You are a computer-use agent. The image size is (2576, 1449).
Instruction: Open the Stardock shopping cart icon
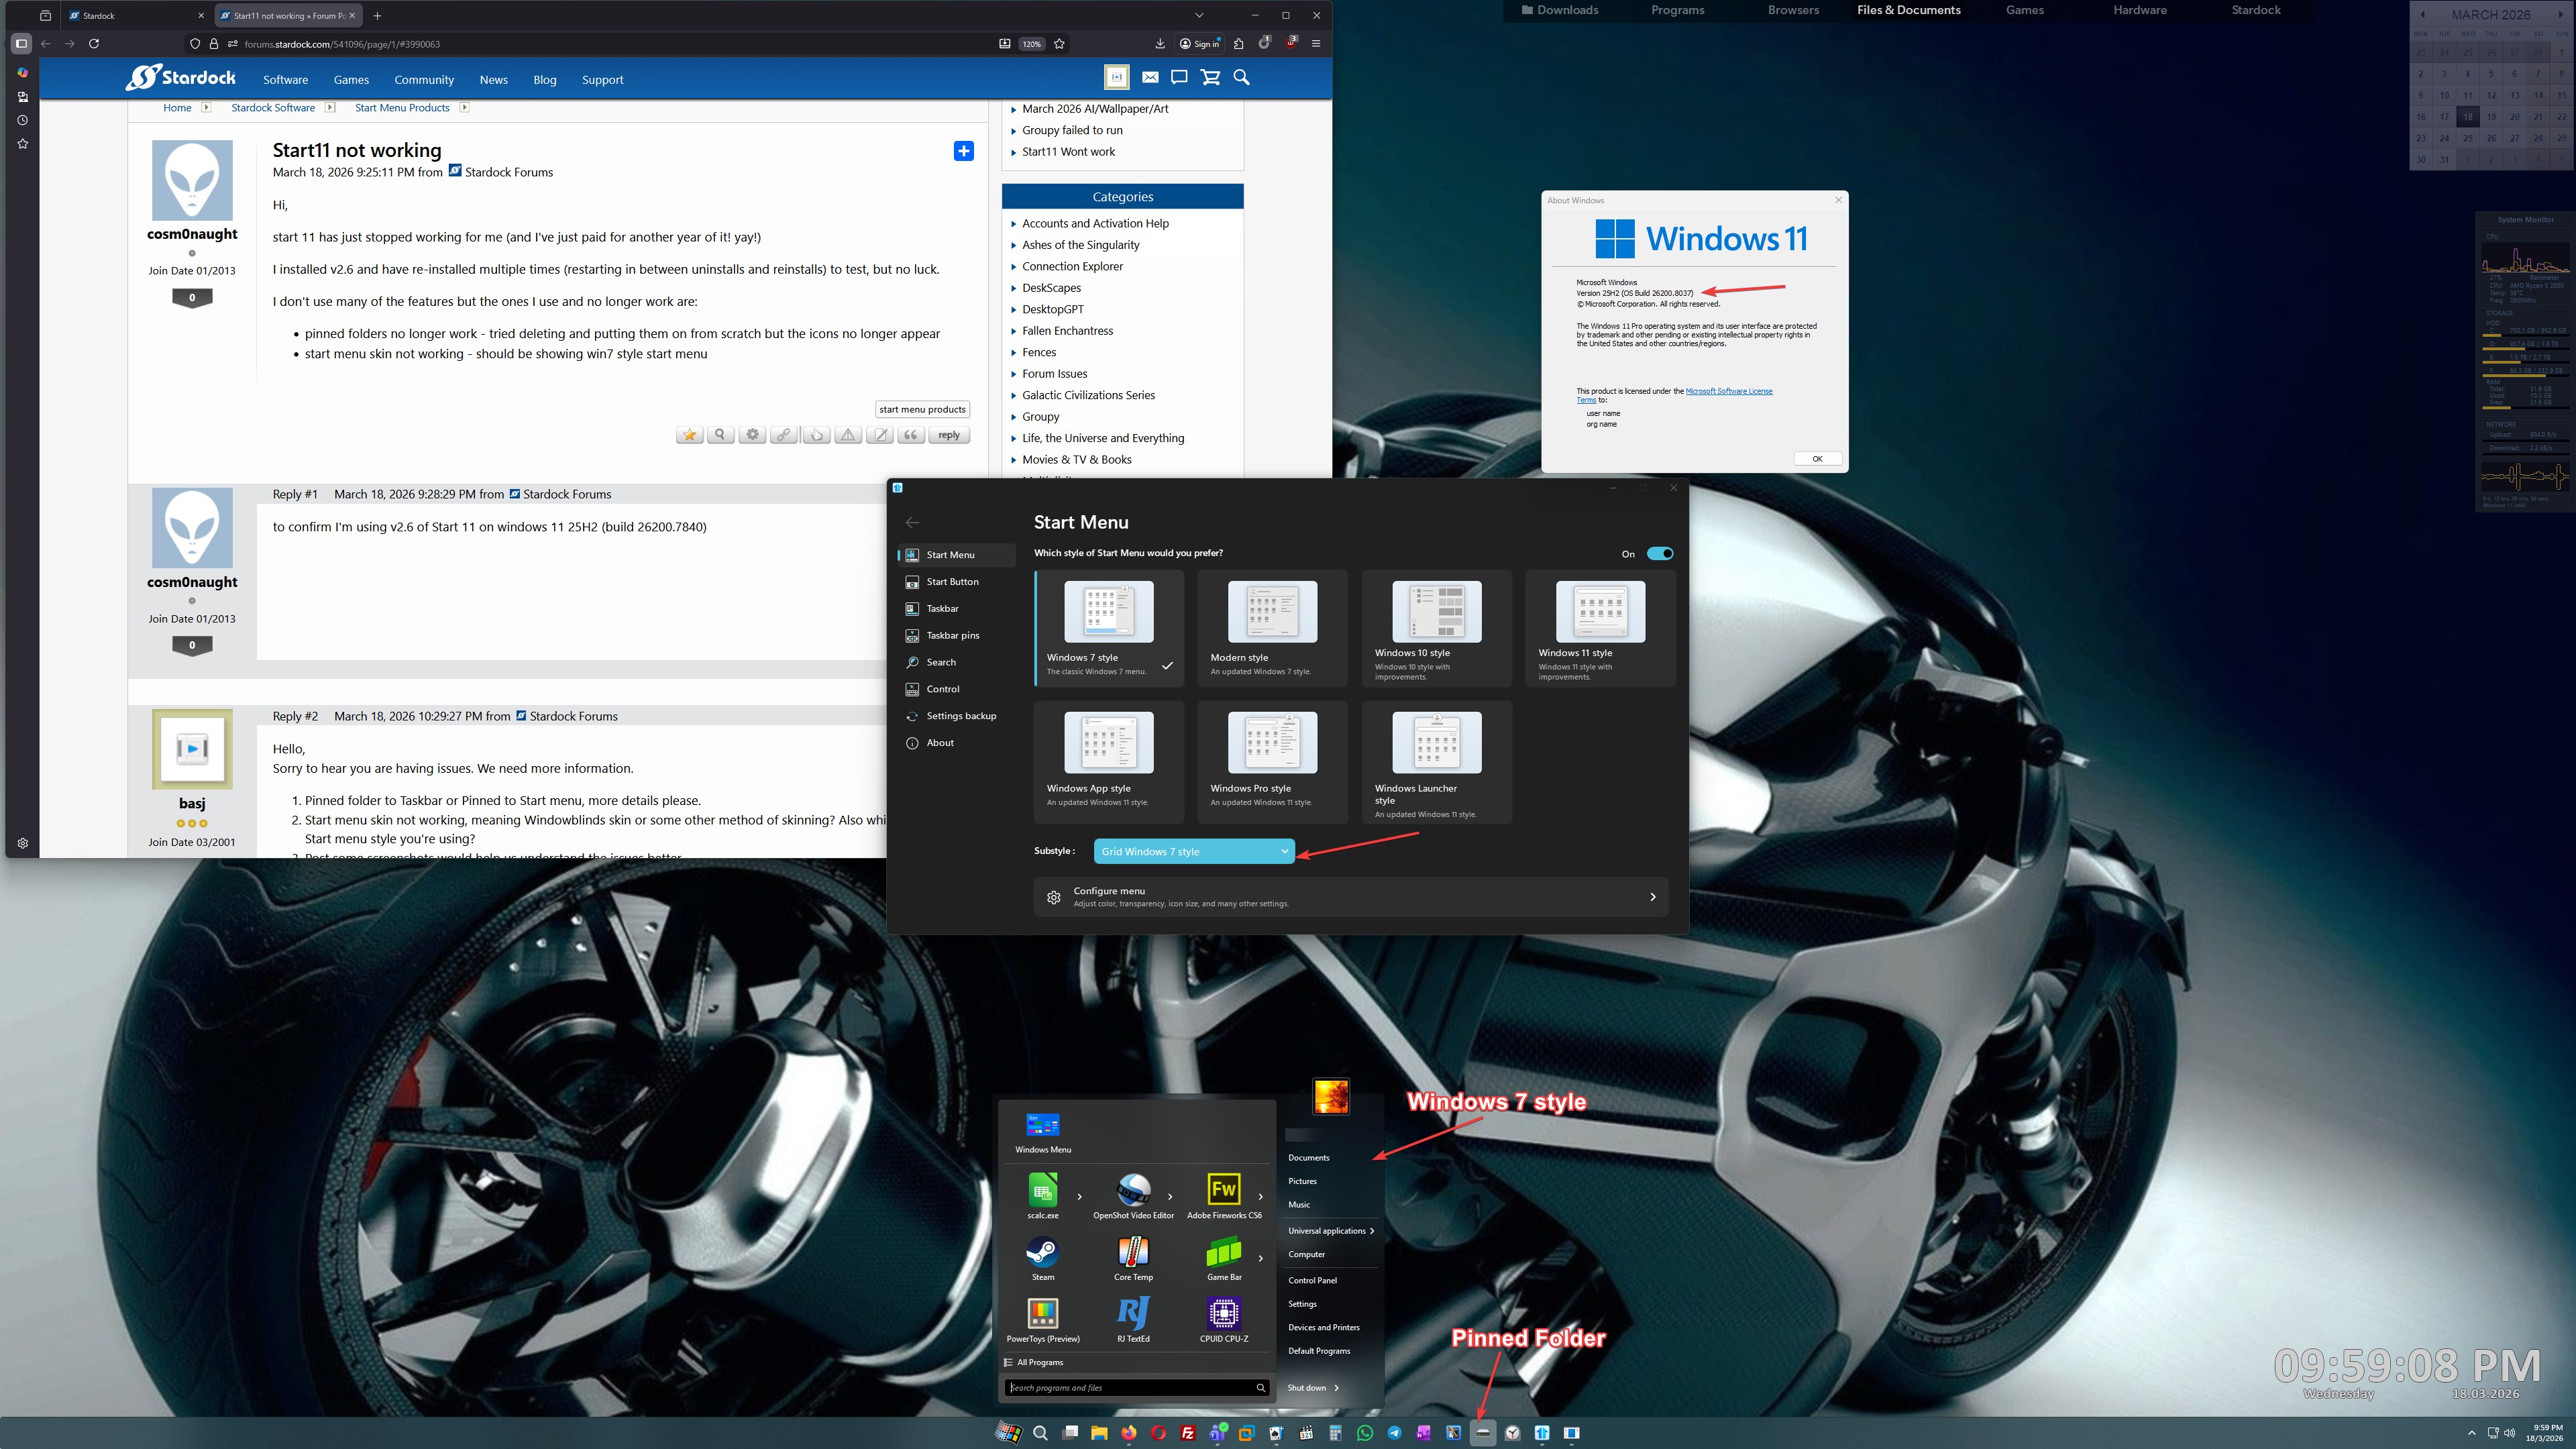point(1210,77)
